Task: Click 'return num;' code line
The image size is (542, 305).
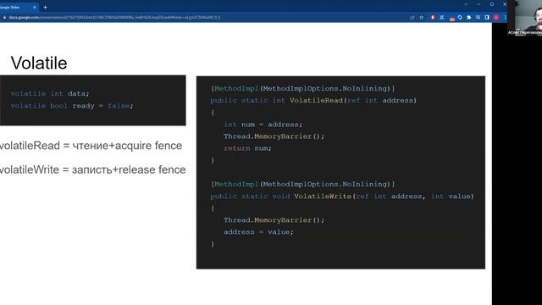Action: (x=247, y=148)
